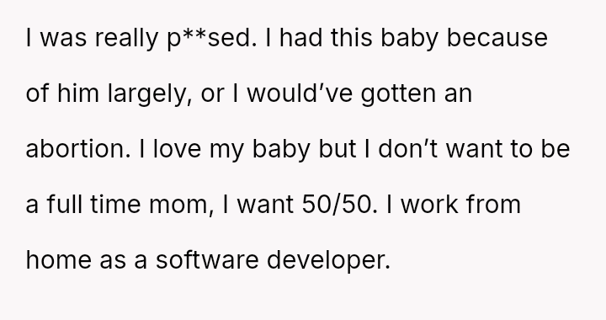Viewport: 606px width, 320px height.
Task: Click the word 'love' in third line
Action: (x=178, y=149)
